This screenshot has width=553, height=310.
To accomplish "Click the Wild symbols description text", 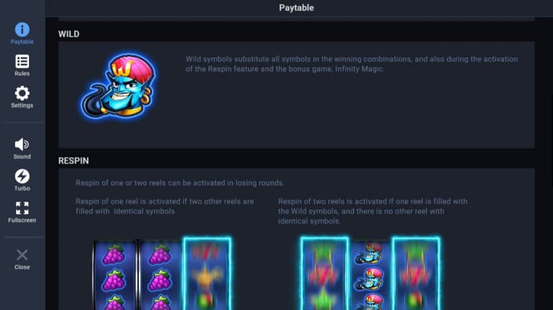I will [352, 64].
